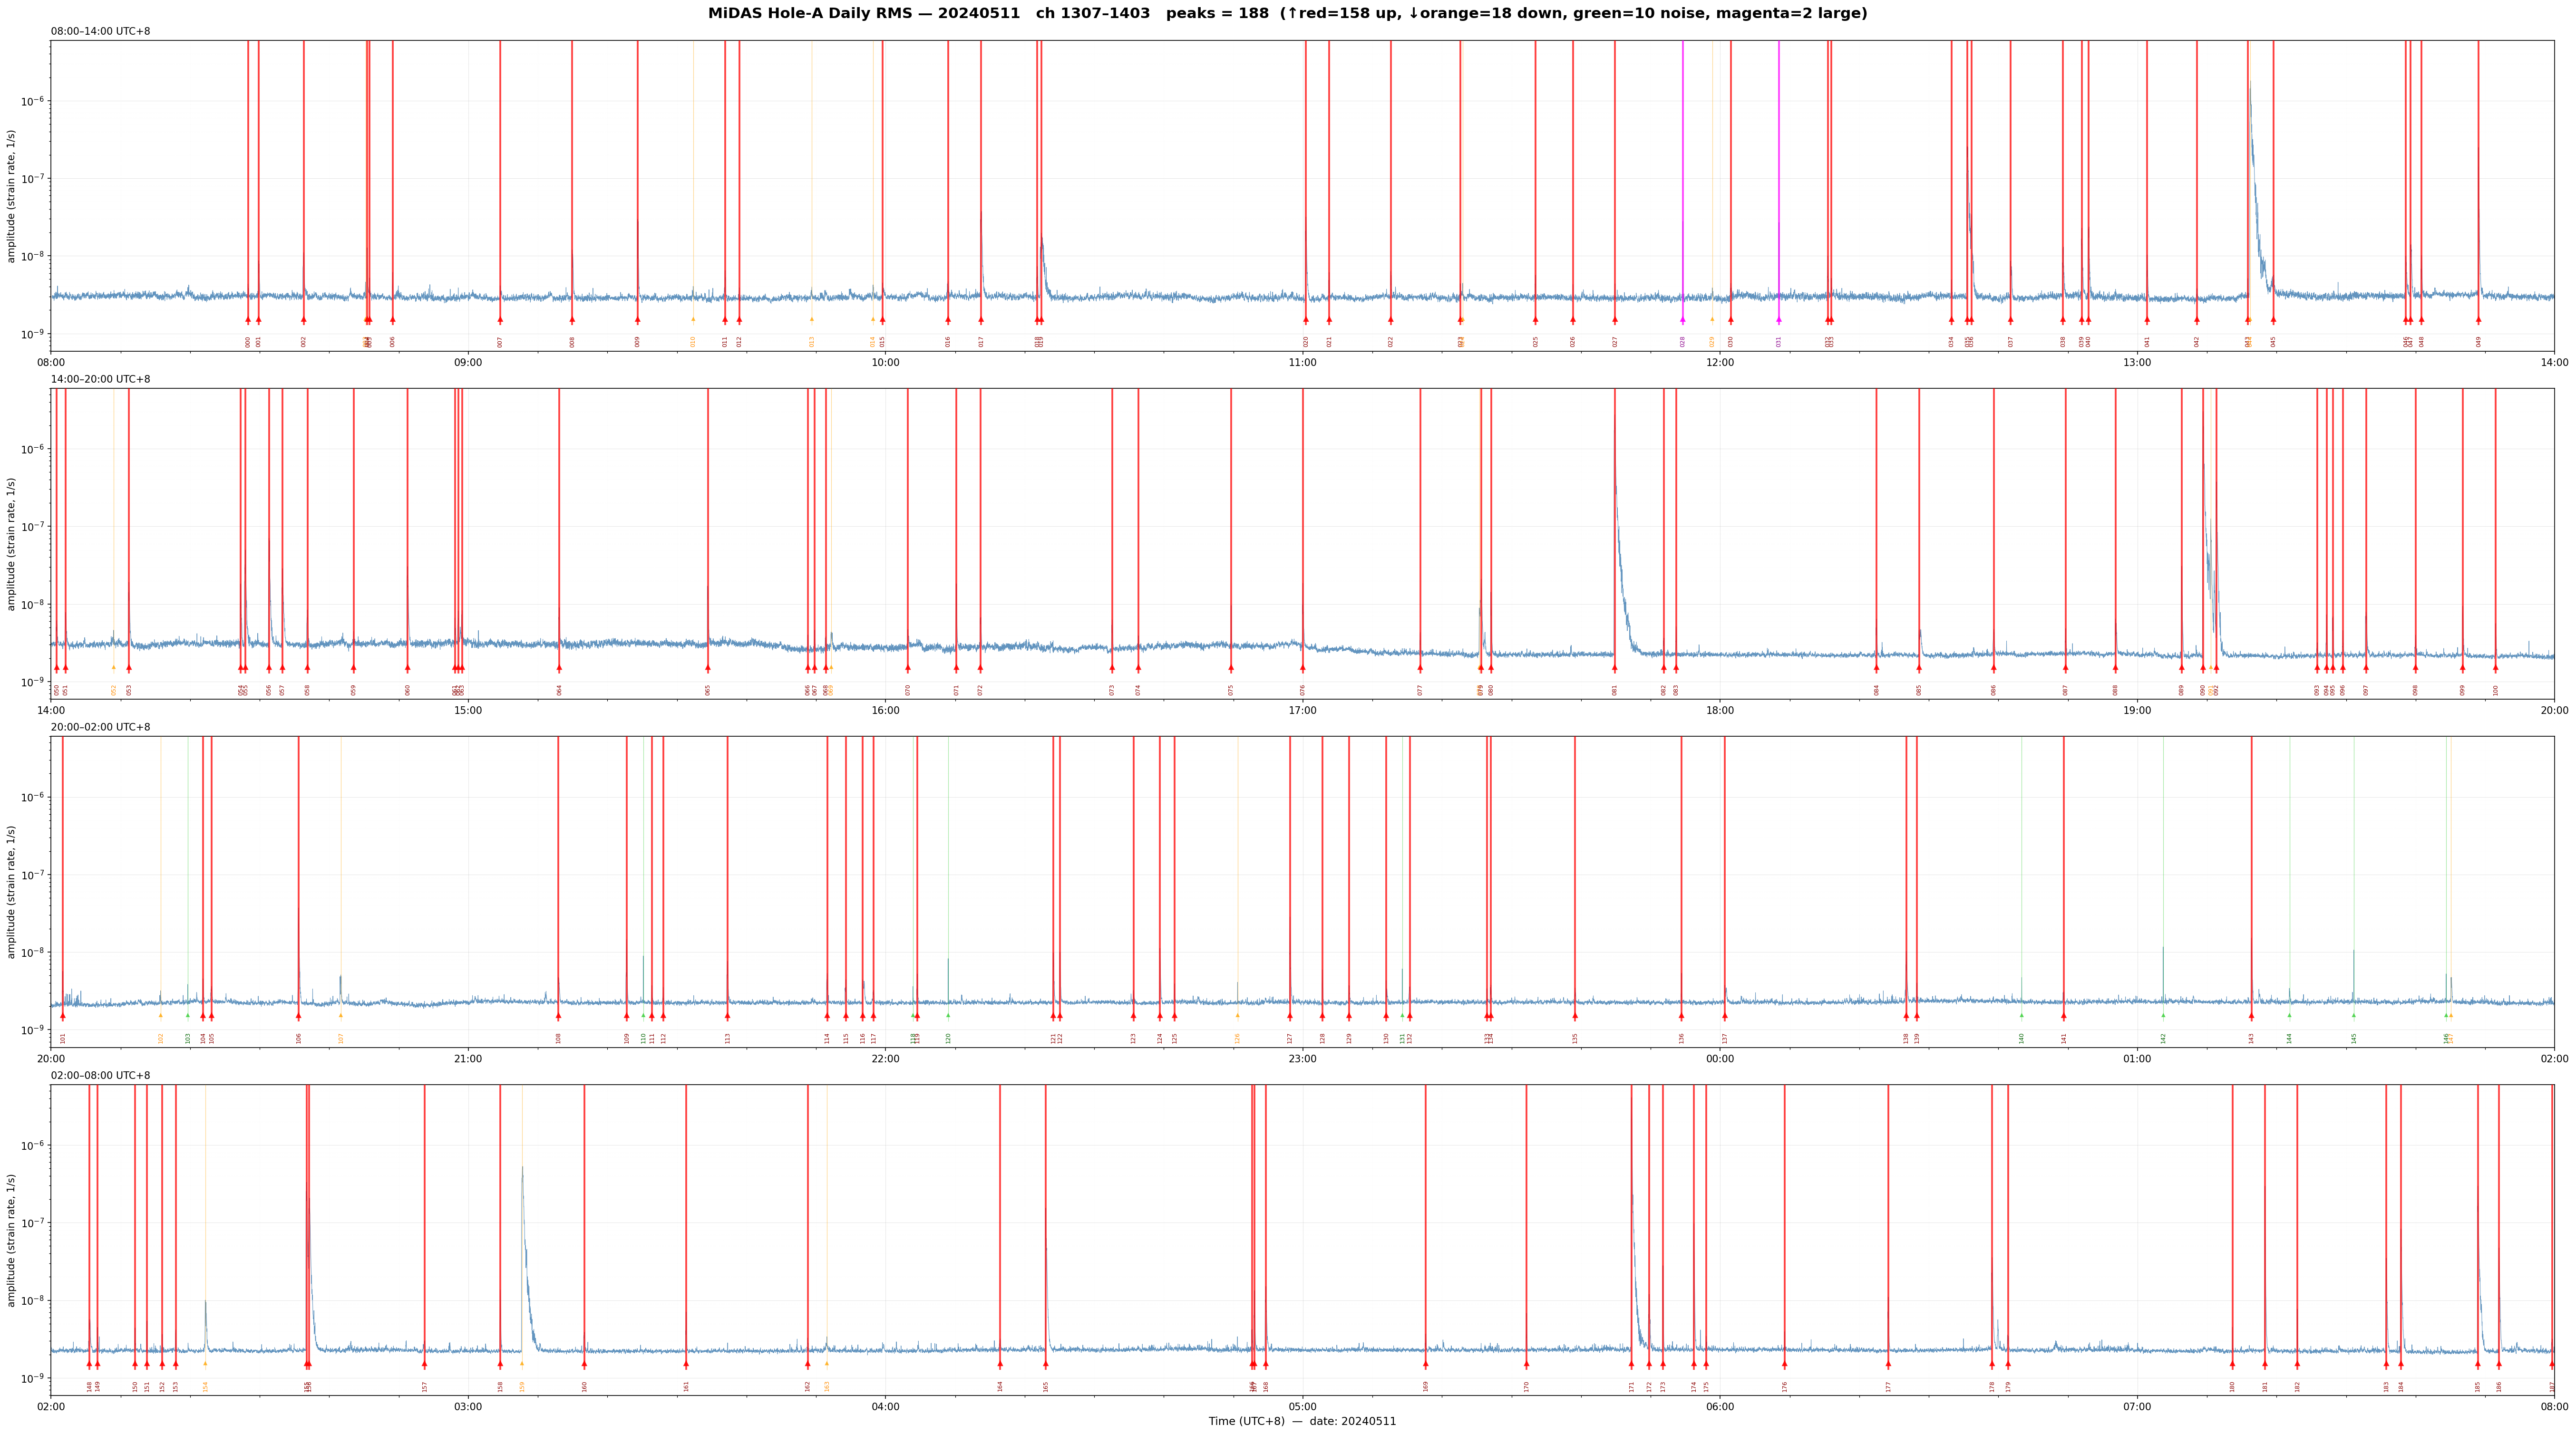Select the red peak label 164

coord(1000,1387)
